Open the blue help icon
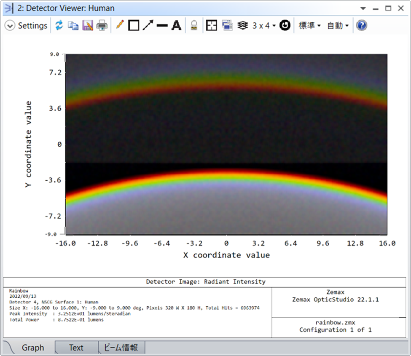Viewport: 411px width, 356px height. [x=361, y=25]
